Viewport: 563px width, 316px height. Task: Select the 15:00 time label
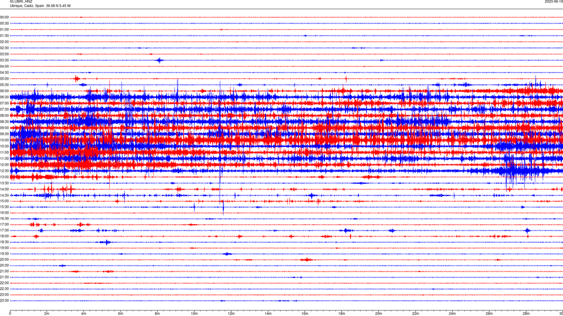coord(4,201)
